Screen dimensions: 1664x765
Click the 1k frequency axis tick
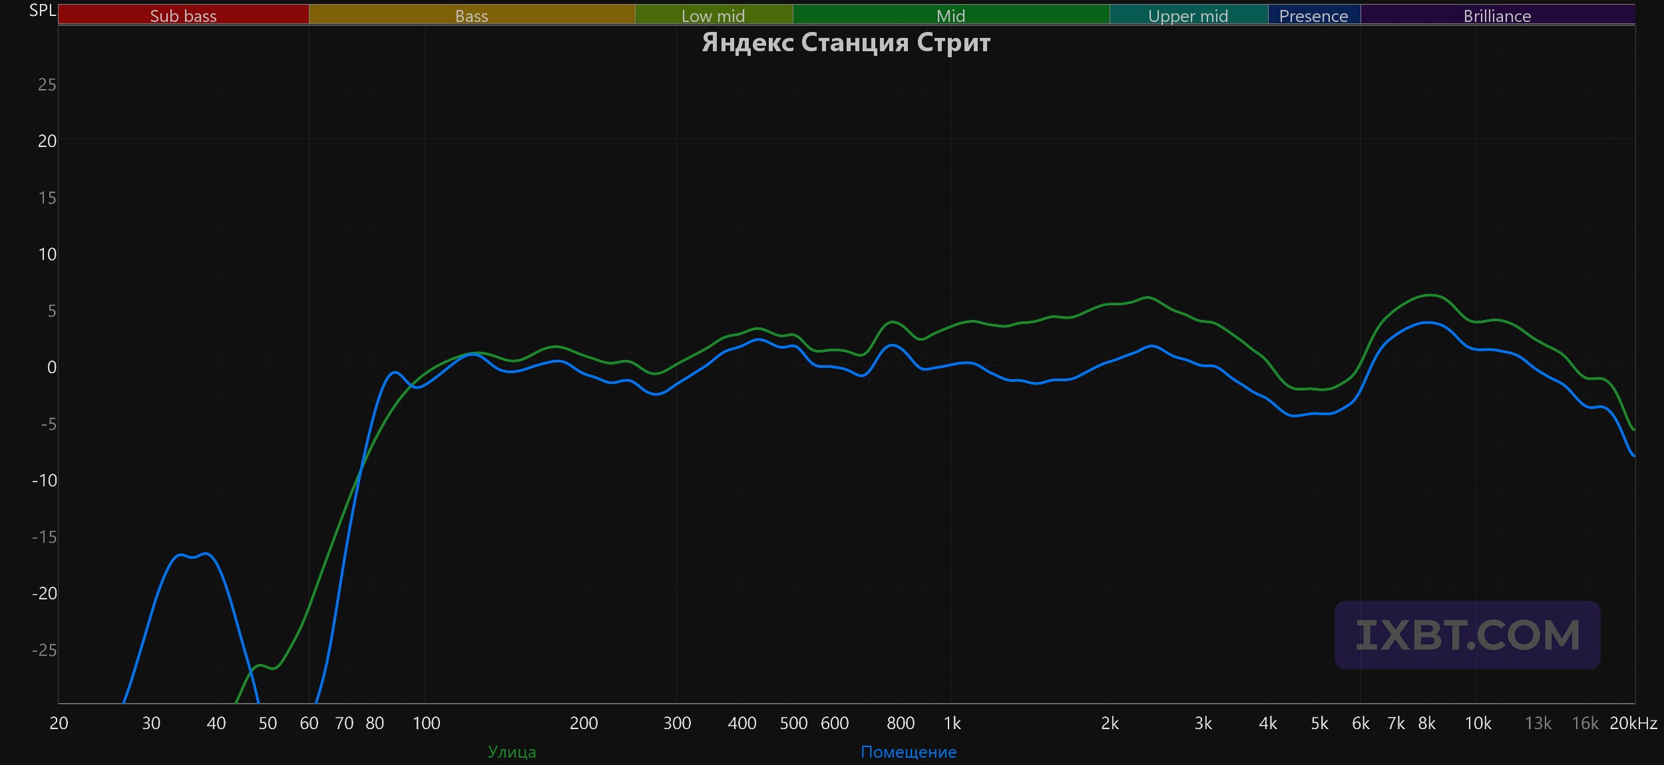[x=952, y=723]
